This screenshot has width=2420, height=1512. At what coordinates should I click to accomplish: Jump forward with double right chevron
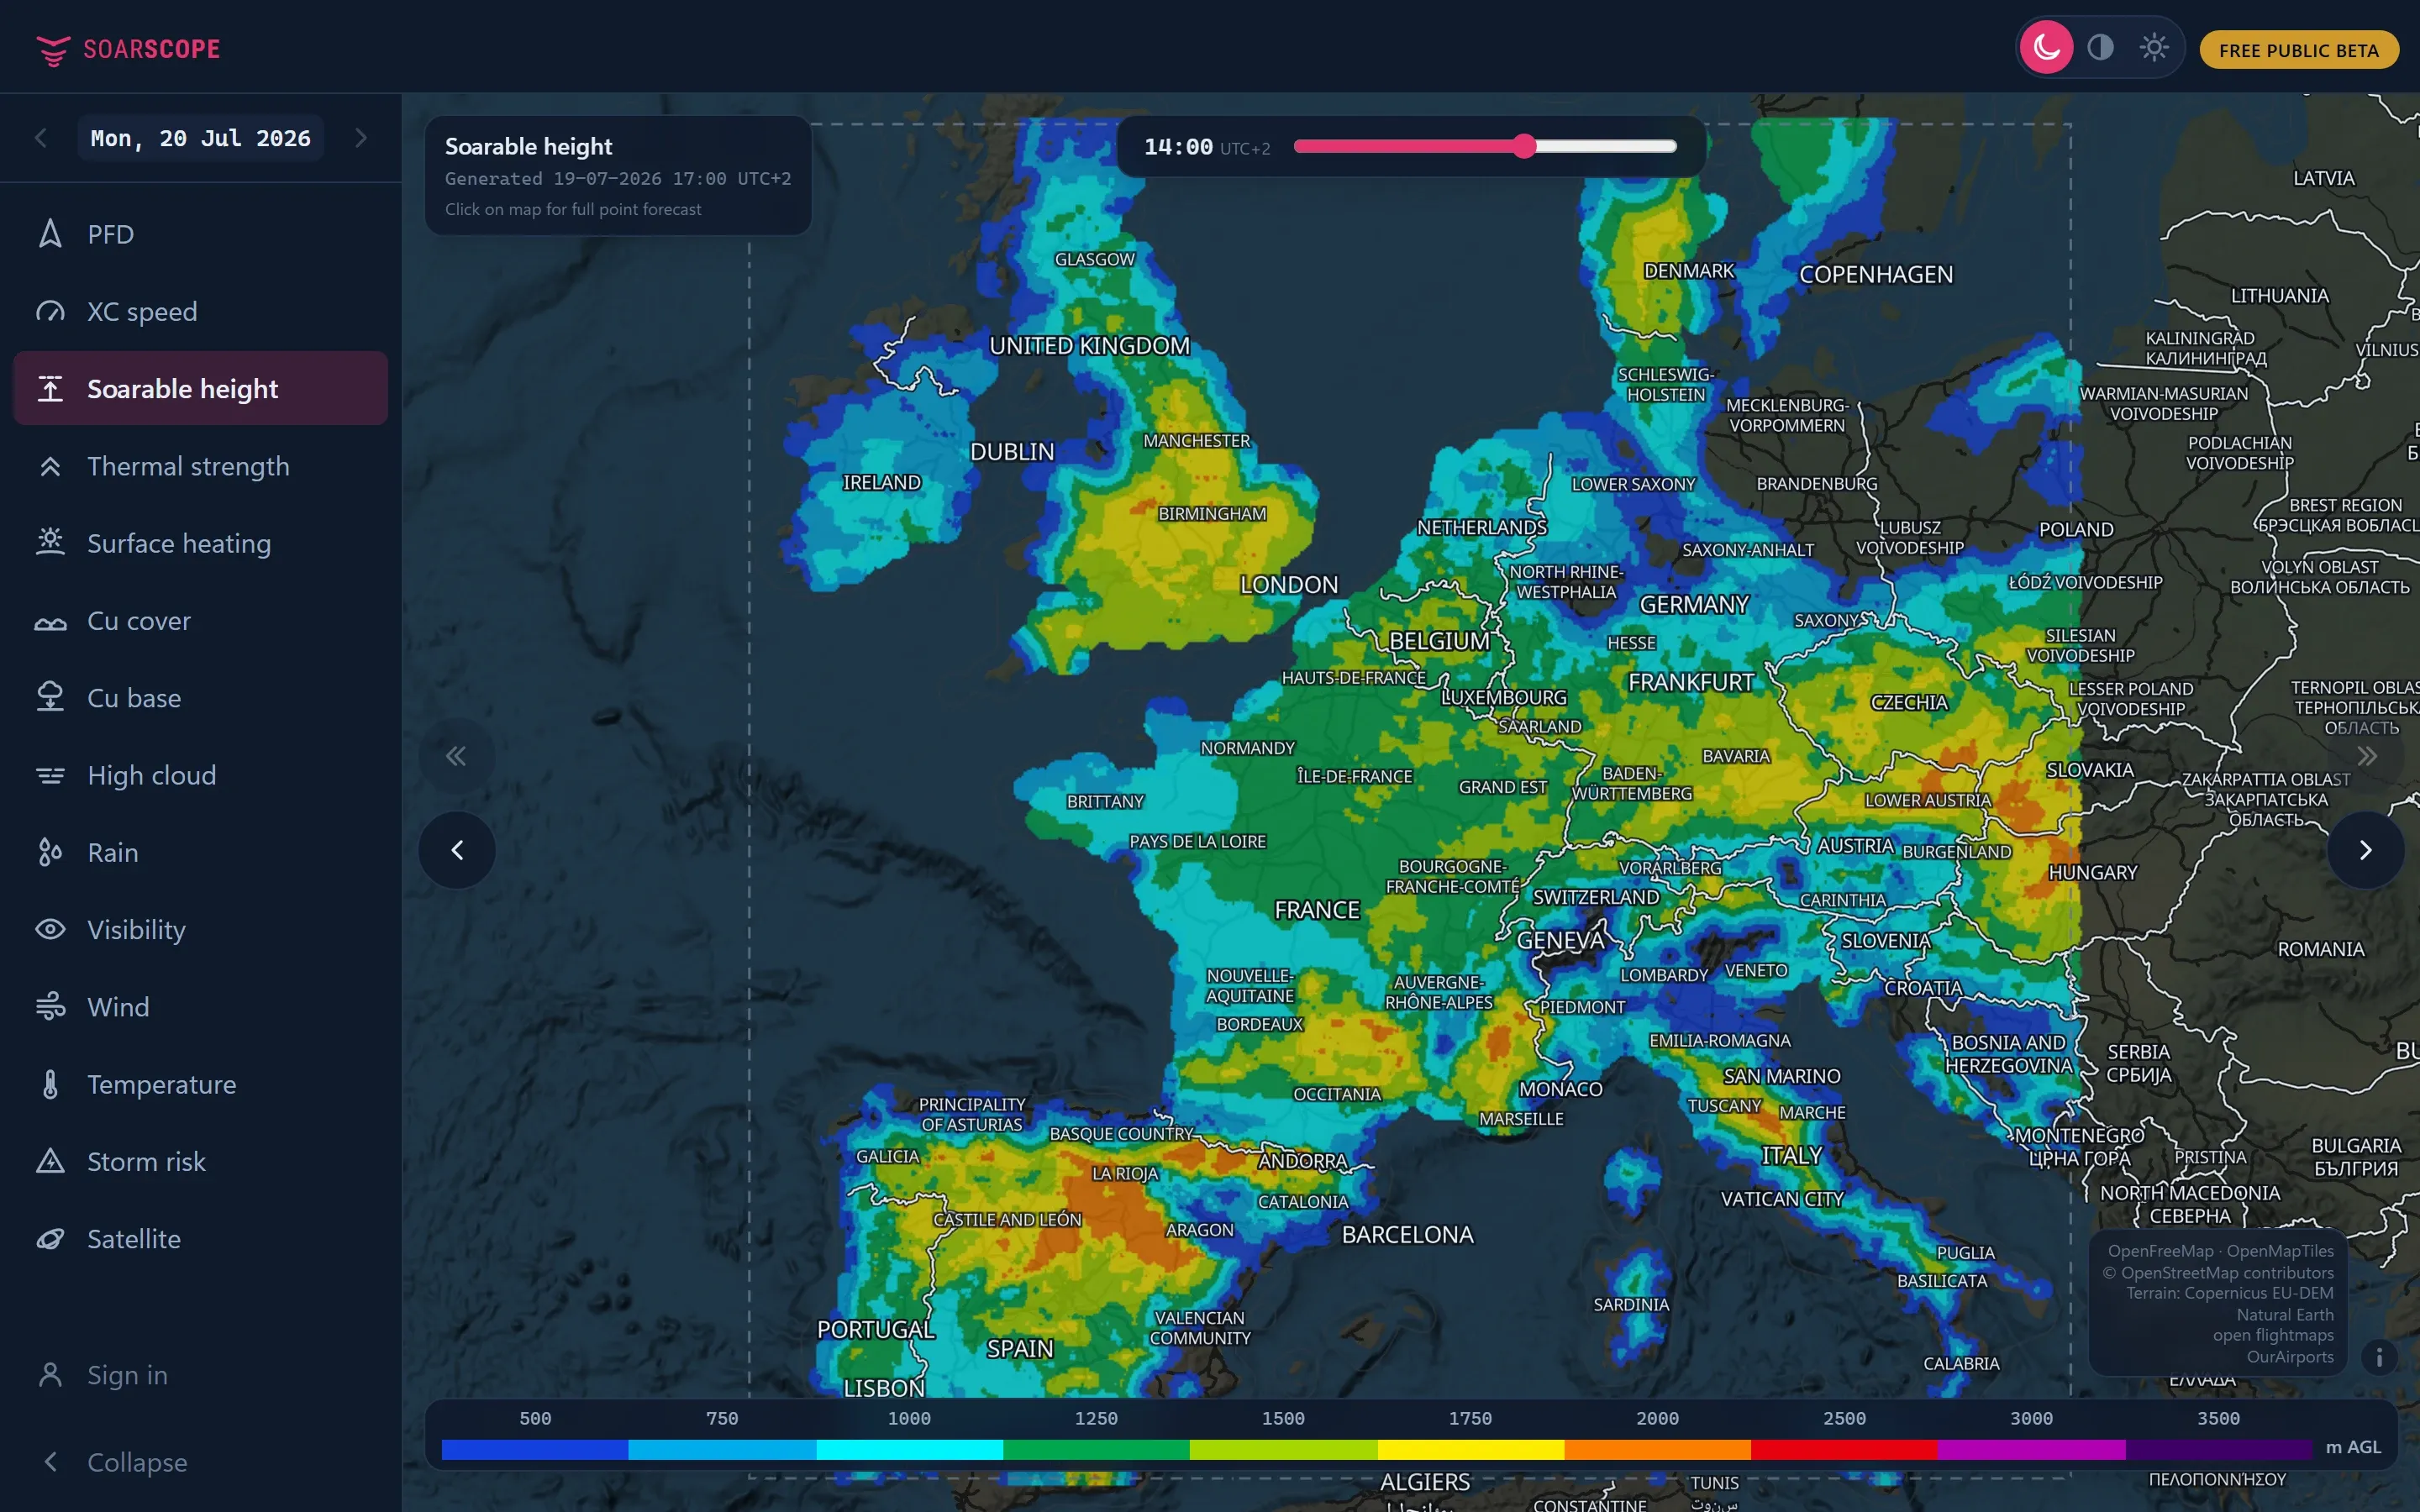click(x=2366, y=756)
